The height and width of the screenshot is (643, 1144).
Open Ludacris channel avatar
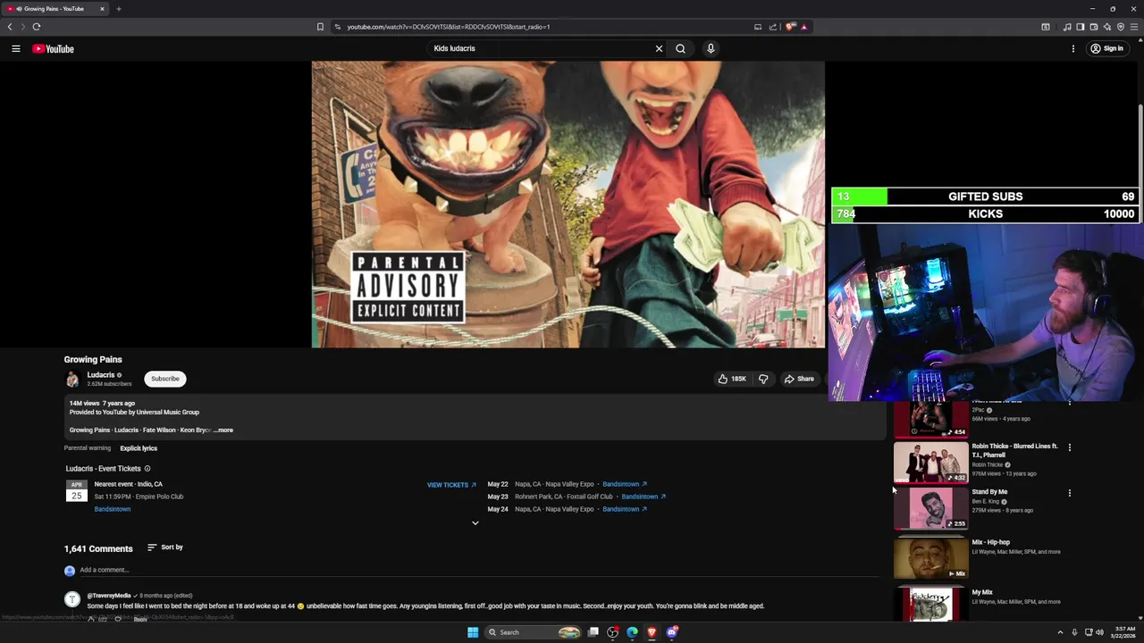pyautogui.click(x=72, y=379)
